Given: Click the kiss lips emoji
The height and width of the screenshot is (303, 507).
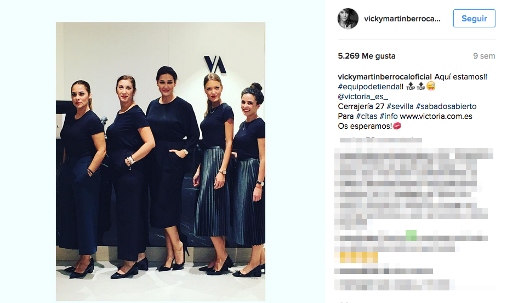Looking at the screenshot, I should click(397, 126).
